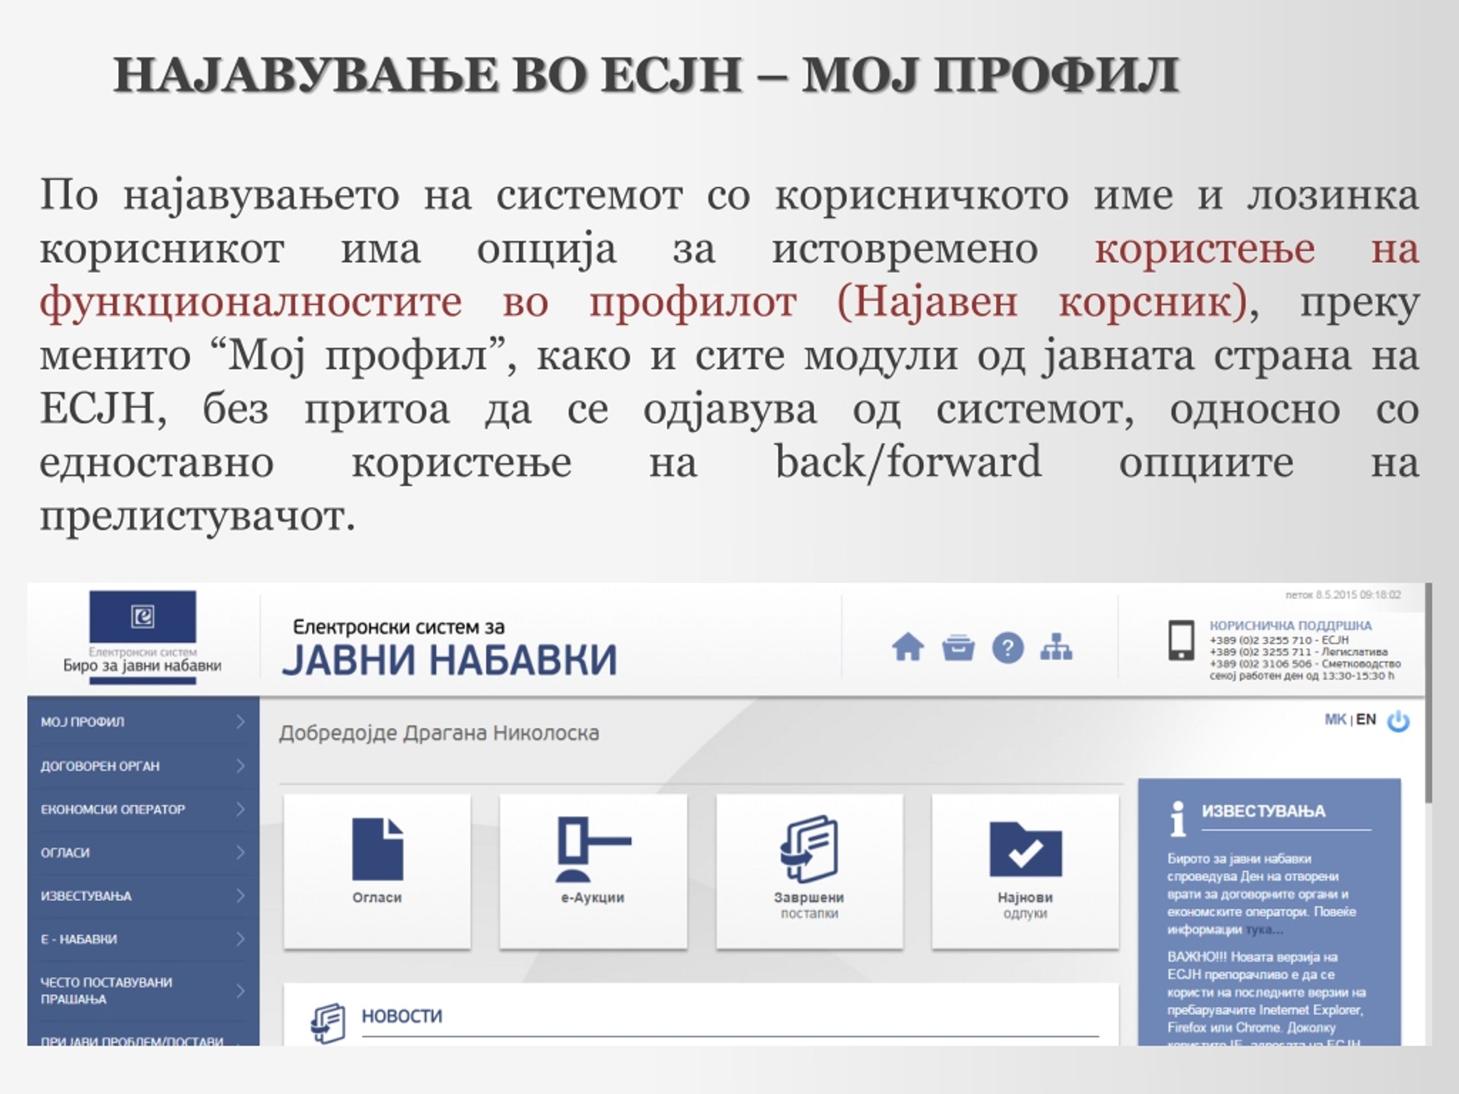Follow the тука... link in notifications

[x=1264, y=930]
